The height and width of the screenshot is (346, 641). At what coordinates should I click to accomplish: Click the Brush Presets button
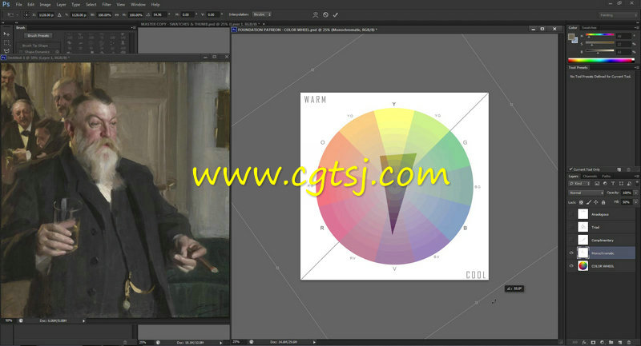pos(38,36)
